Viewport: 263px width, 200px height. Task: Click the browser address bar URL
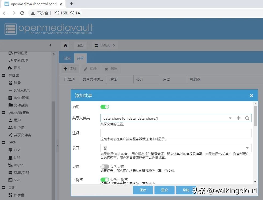click(x=67, y=13)
